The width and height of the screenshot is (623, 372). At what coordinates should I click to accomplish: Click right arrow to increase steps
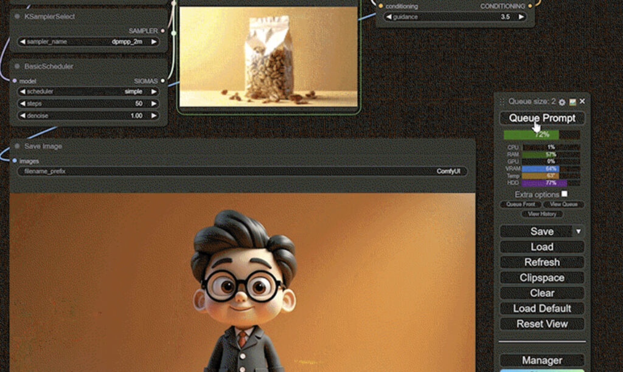click(x=154, y=104)
